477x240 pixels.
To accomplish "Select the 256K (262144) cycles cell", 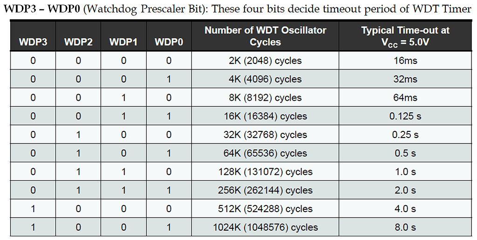I will 266,190.
